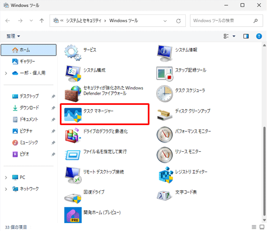
Task: Select ホーム in navigation pane
Action: pyautogui.click(x=29, y=50)
